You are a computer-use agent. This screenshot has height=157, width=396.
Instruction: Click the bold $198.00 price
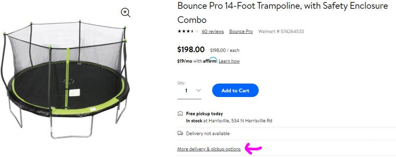coord(191,50)
